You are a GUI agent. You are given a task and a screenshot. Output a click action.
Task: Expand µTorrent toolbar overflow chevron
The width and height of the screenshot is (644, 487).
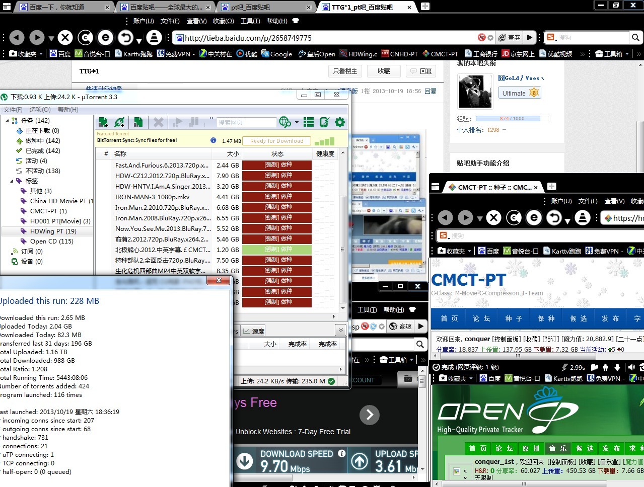[211, 119]
